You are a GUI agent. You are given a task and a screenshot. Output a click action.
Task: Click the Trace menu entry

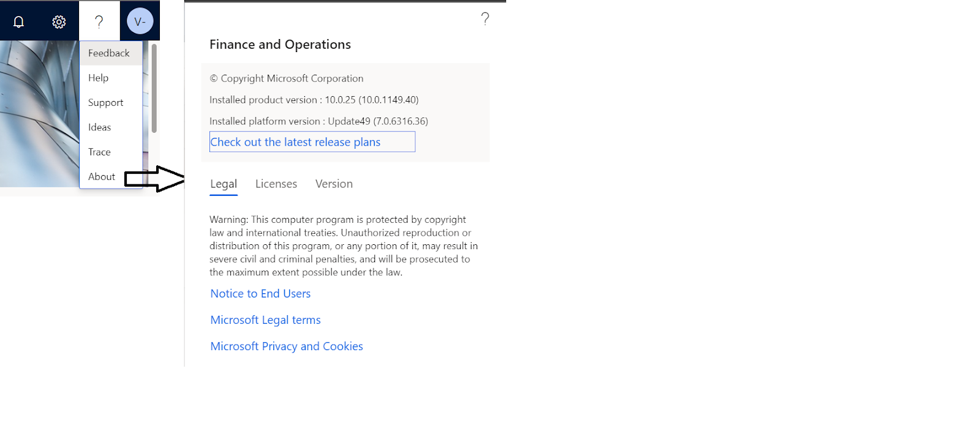coord(111,152)
